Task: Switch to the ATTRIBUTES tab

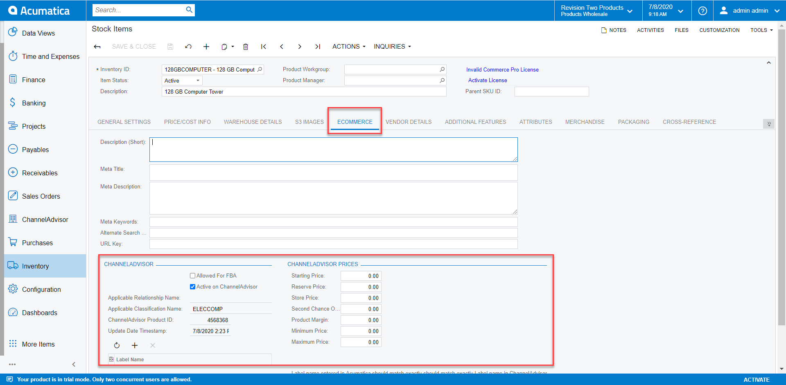Action: pyautogui.click(x=535, y=122)
